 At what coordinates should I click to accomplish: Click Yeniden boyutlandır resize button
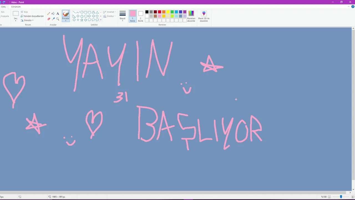[x=32, y=16]
